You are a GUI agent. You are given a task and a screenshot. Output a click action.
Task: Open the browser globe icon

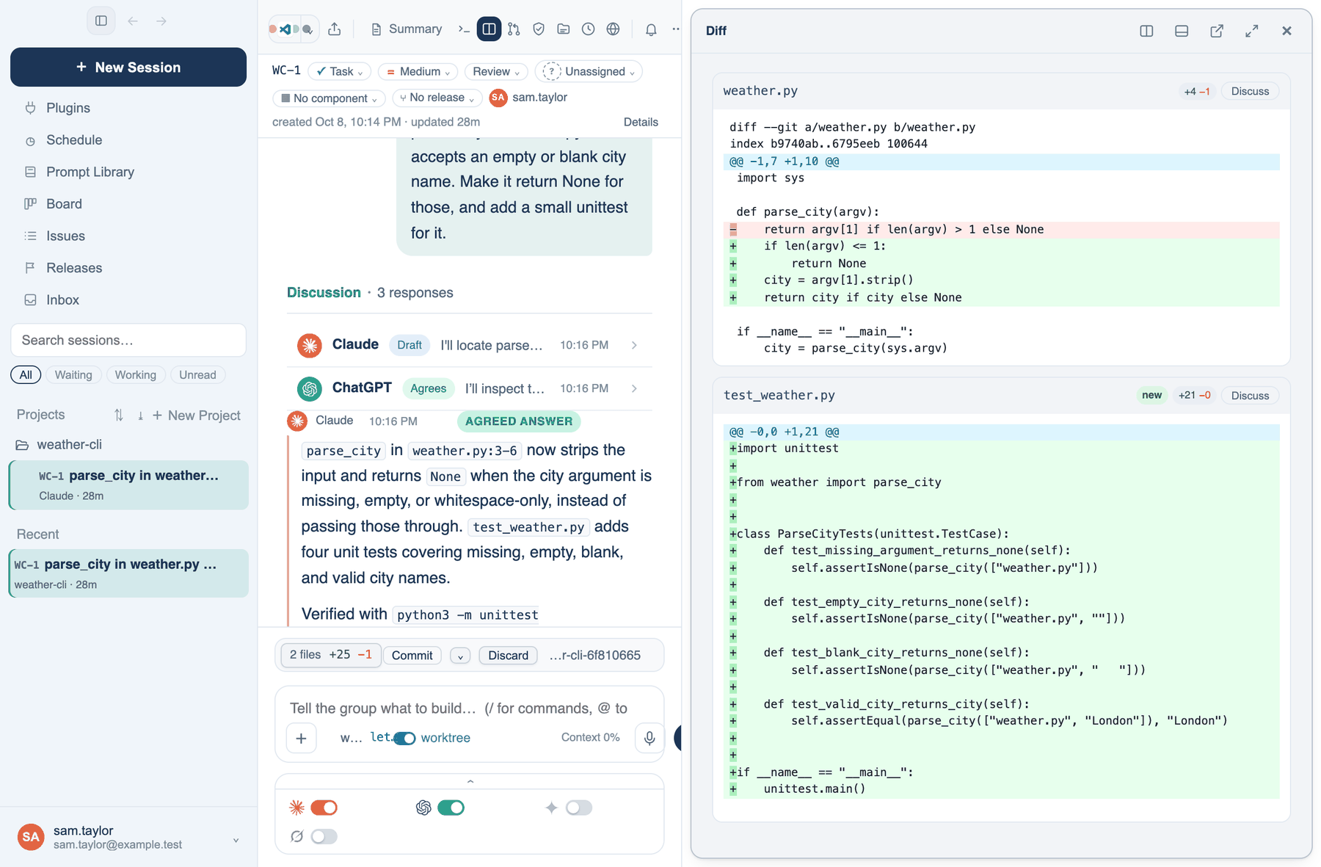(x=614, y=29)
